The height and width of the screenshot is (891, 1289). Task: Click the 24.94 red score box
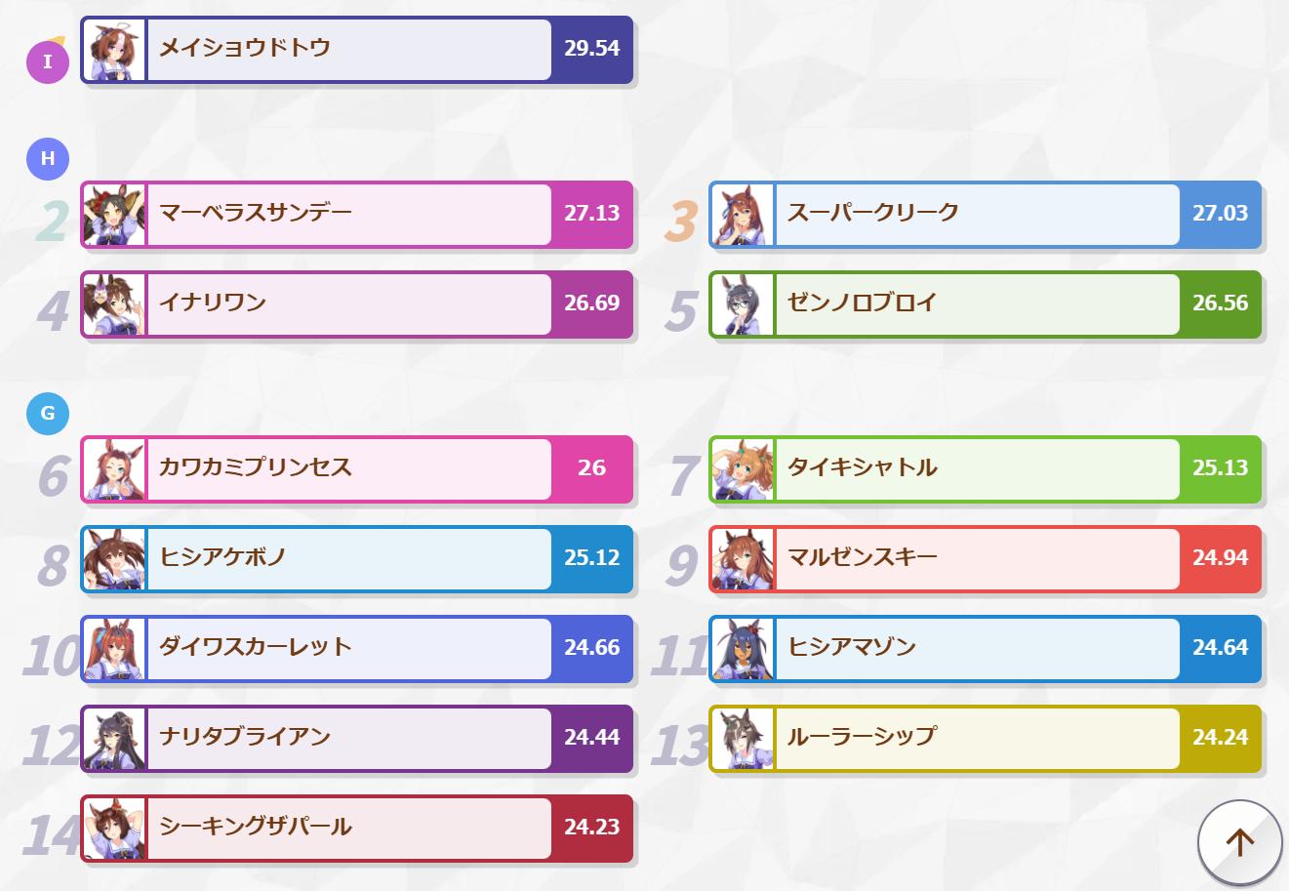pyautogui.click(x=1220, y=558)
